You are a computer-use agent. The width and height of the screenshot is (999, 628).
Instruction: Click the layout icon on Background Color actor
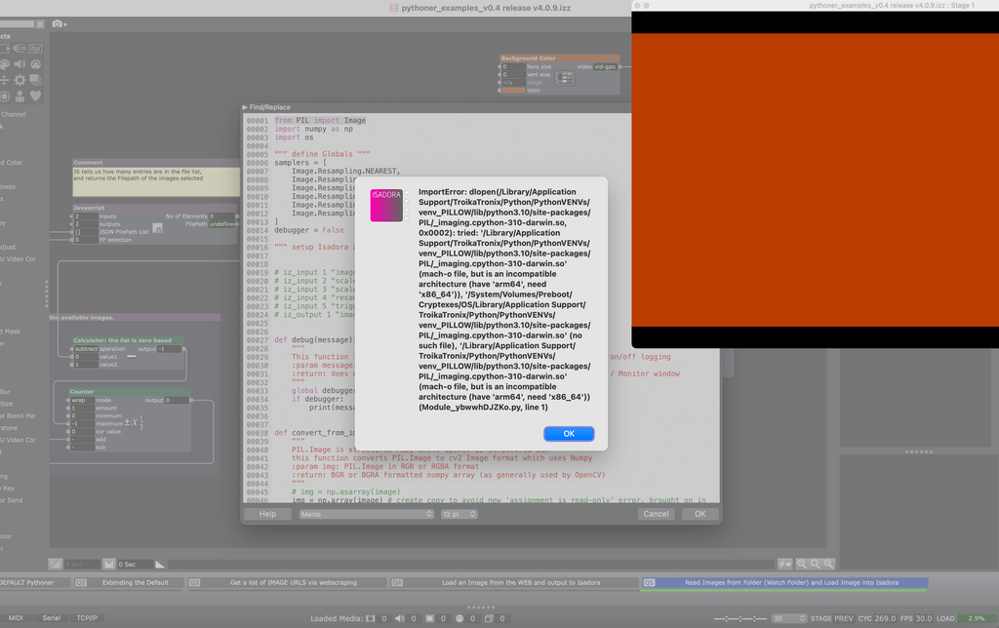tap(565, 78)
